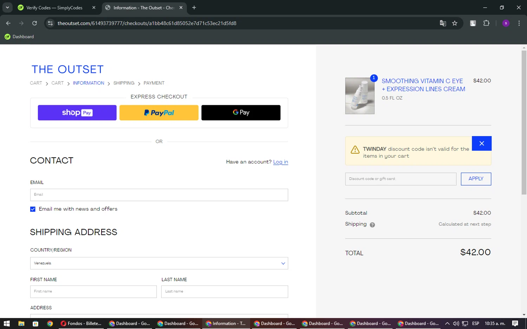Bookmark this page with the star icon
Image resolution: width=527 pixels, height=329 pixels.
click(455, 23)
